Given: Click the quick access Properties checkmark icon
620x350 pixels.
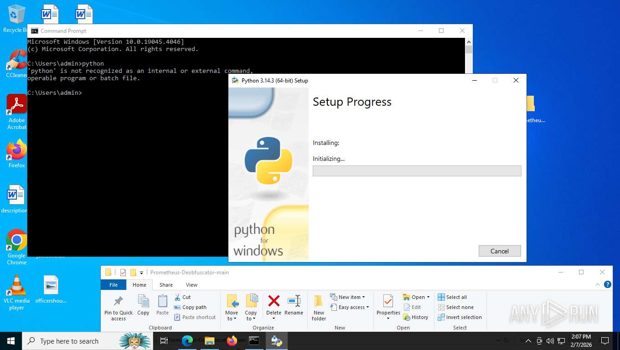Looking at the screenshot, I should pyautogui.click(x=123, y=273).
